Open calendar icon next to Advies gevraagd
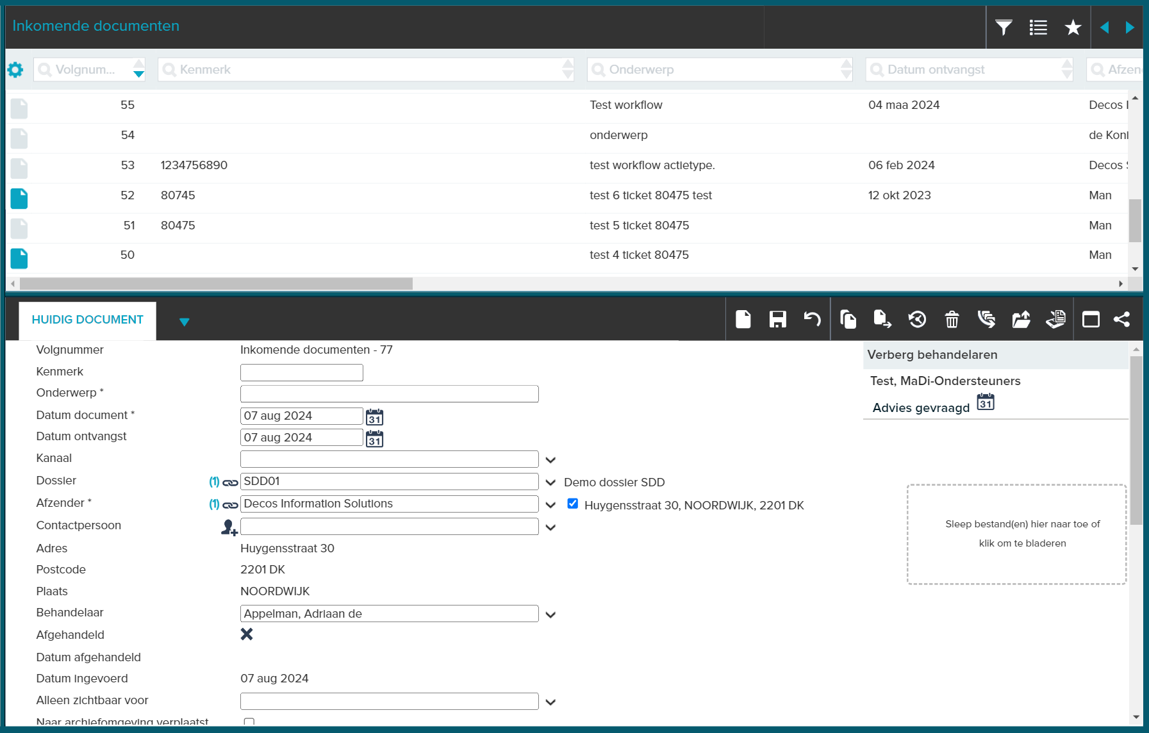The image size is (1149, 733). pos(986,402)
